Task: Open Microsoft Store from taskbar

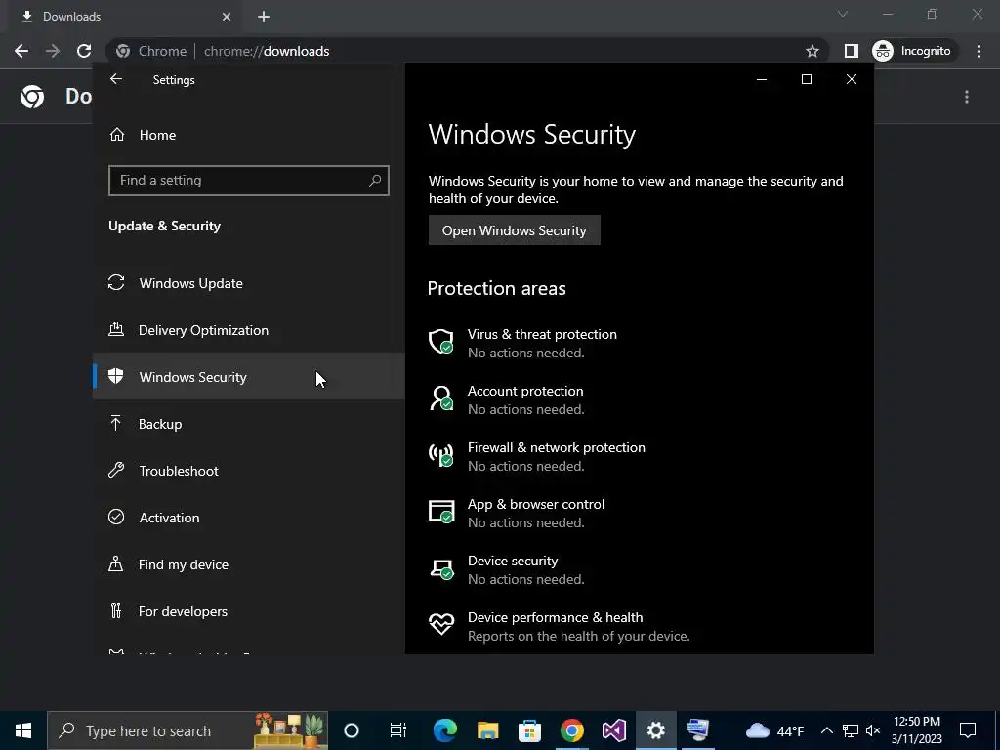Action: tap(529, 730)
